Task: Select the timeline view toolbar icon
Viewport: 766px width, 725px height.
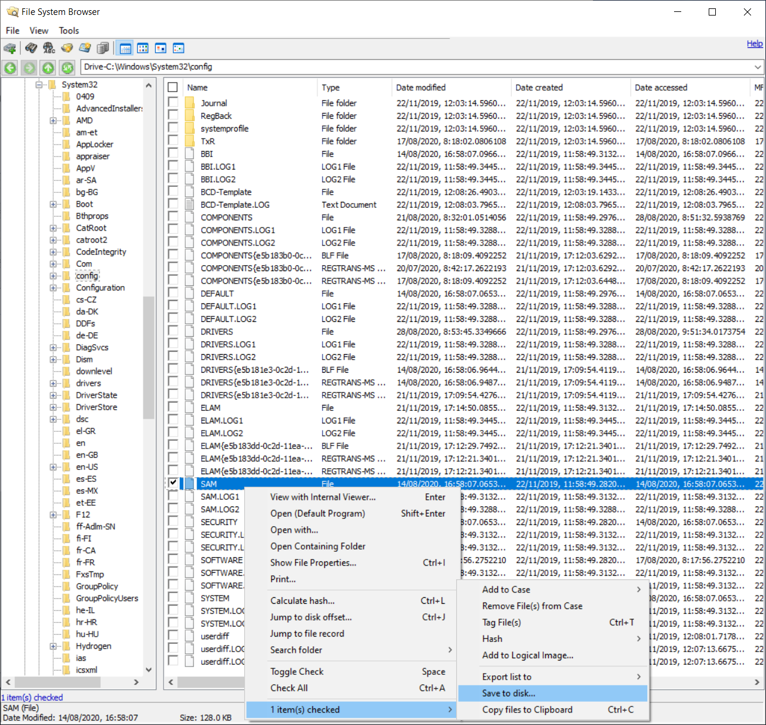Action: pyautogui.click(x=179, y=48)
